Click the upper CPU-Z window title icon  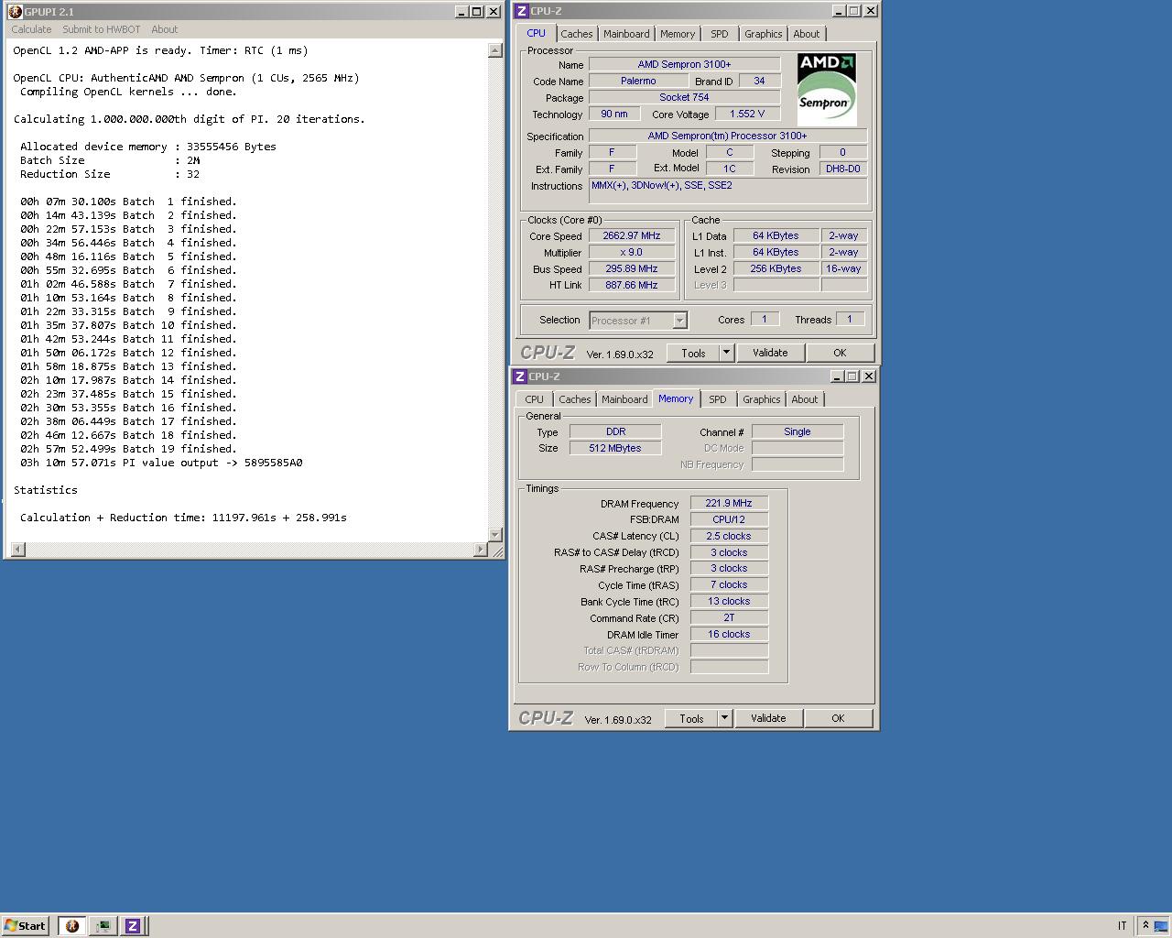522,11
